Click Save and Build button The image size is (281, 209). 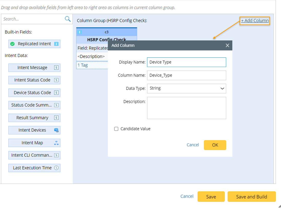[x=251, y=197]
